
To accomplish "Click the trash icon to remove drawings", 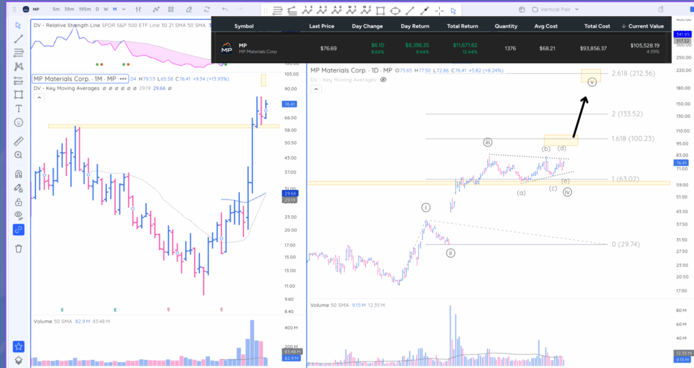I will 18,248.
